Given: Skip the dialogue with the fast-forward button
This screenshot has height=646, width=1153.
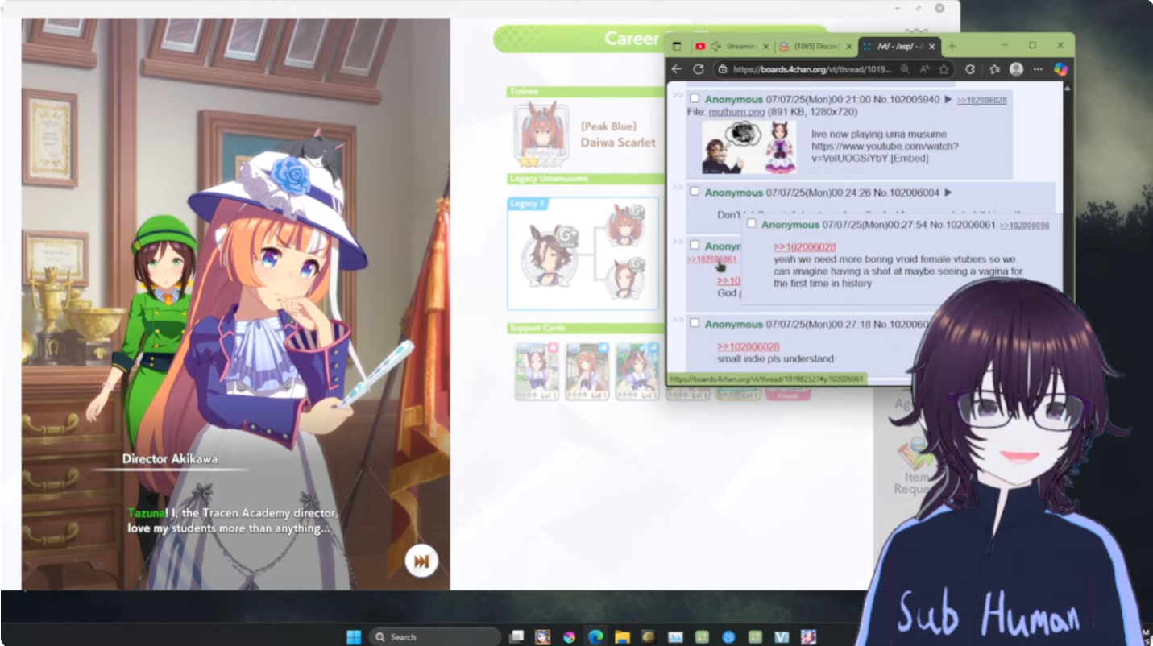Looking at the screenshot, I should [421, 561].
